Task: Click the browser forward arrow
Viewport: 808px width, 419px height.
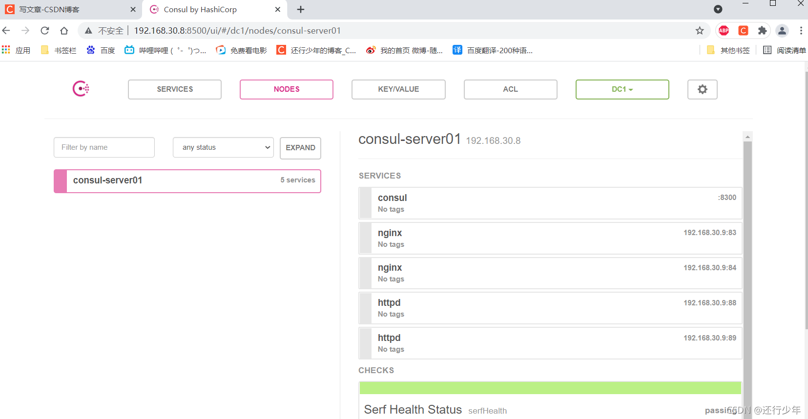Action: 25,31
